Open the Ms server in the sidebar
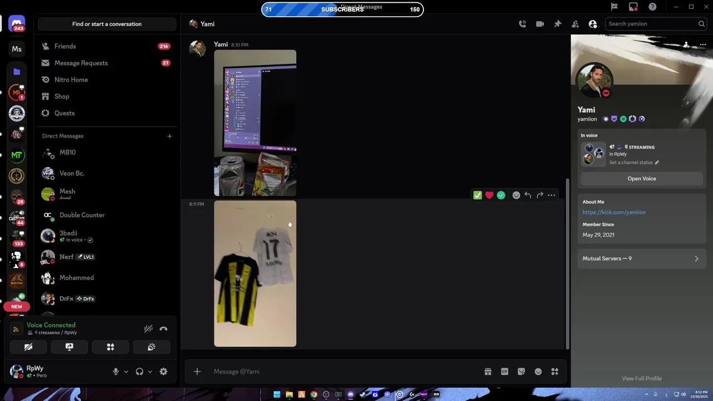The image size is (713, 401). [x=17, y=49]
